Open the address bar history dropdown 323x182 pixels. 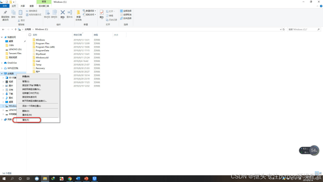click(281, 29)
